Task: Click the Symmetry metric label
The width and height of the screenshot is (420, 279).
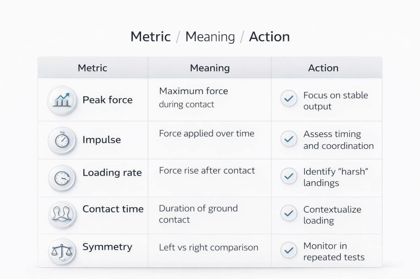Action: [107, 247]
